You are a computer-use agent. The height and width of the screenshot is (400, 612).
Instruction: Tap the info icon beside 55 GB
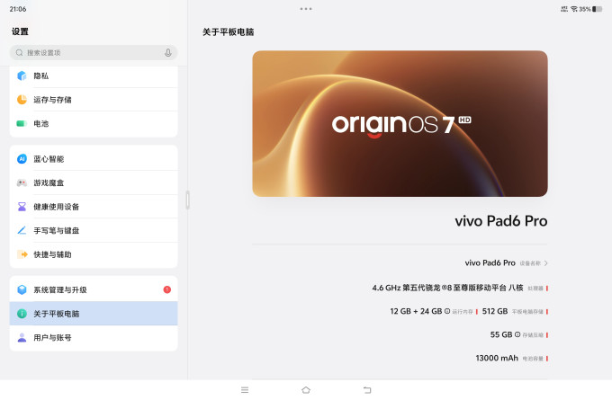pos(517,334)
